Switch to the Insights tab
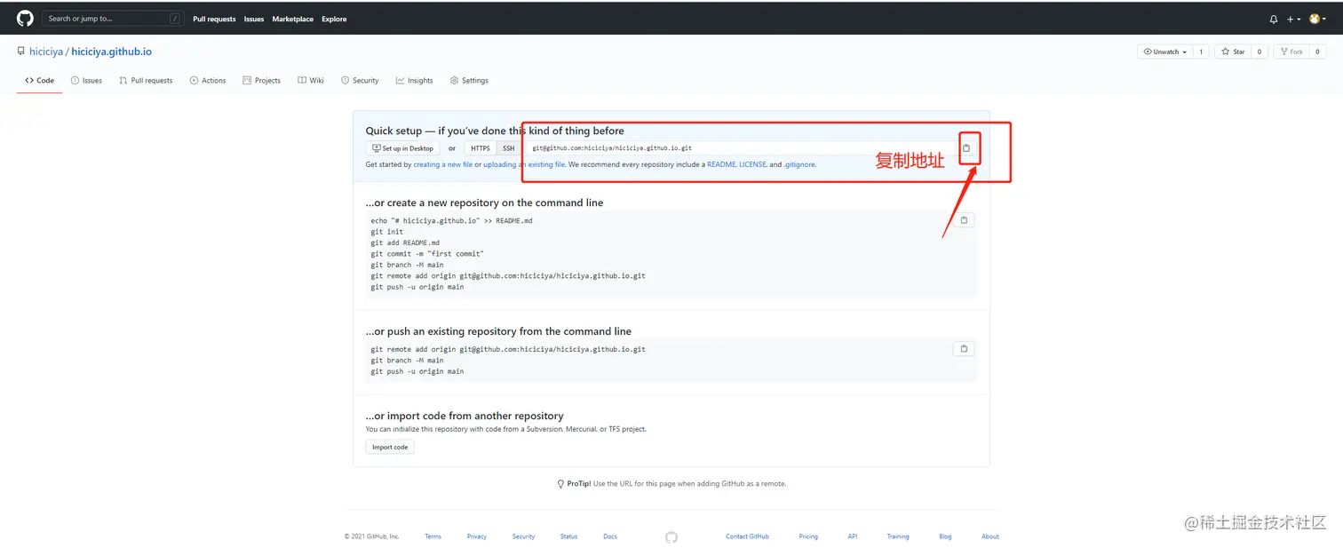The width and height of the screenshot is (1343, 548). tap(415, 80)
